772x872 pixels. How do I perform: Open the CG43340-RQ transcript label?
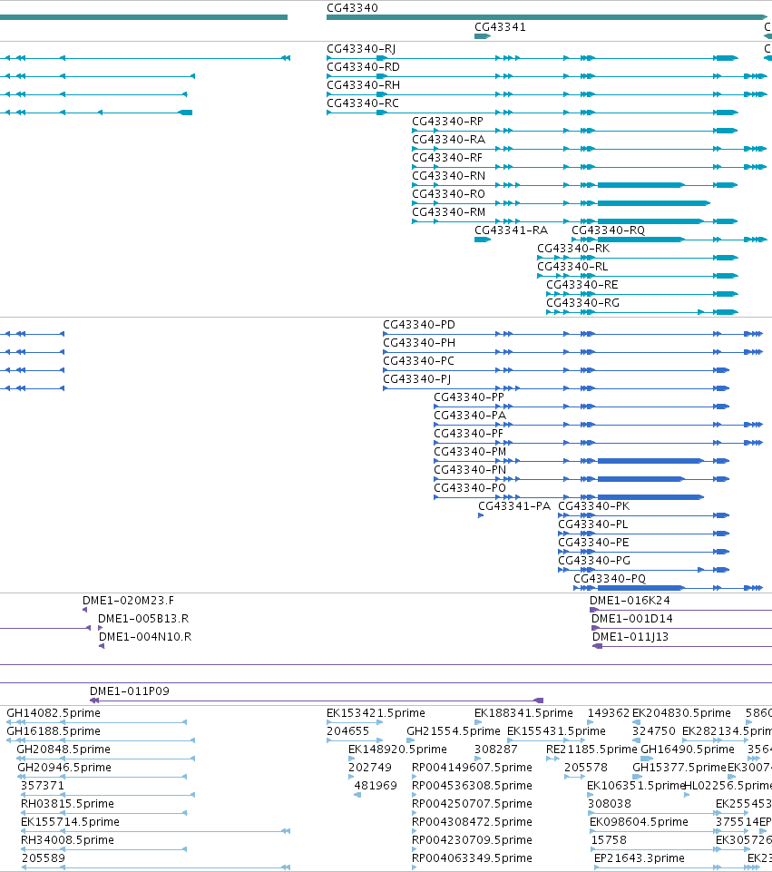pos(609,230)
